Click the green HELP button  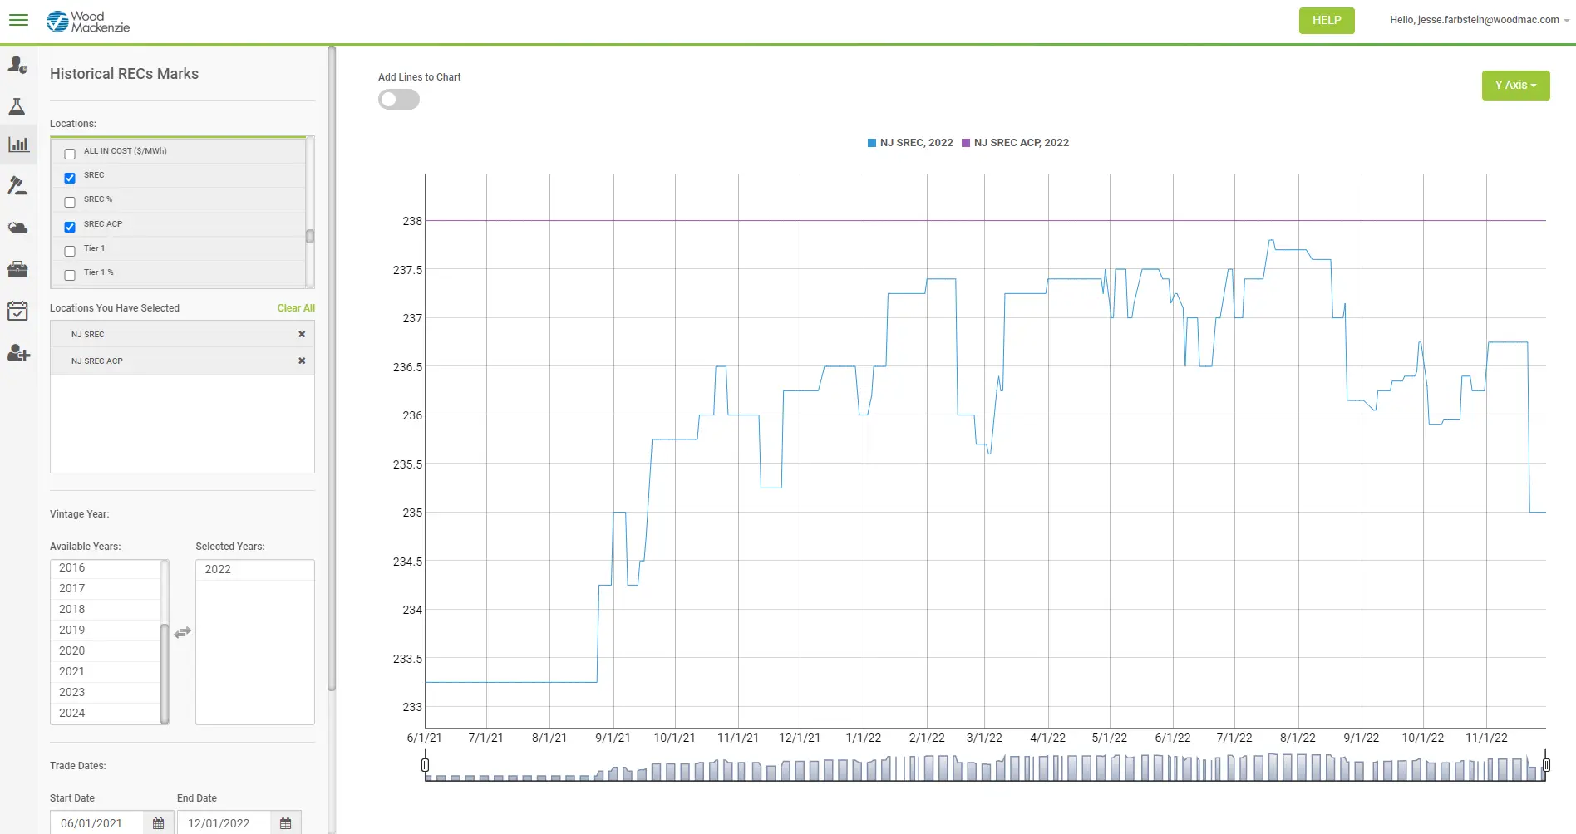pos(1326,21)
